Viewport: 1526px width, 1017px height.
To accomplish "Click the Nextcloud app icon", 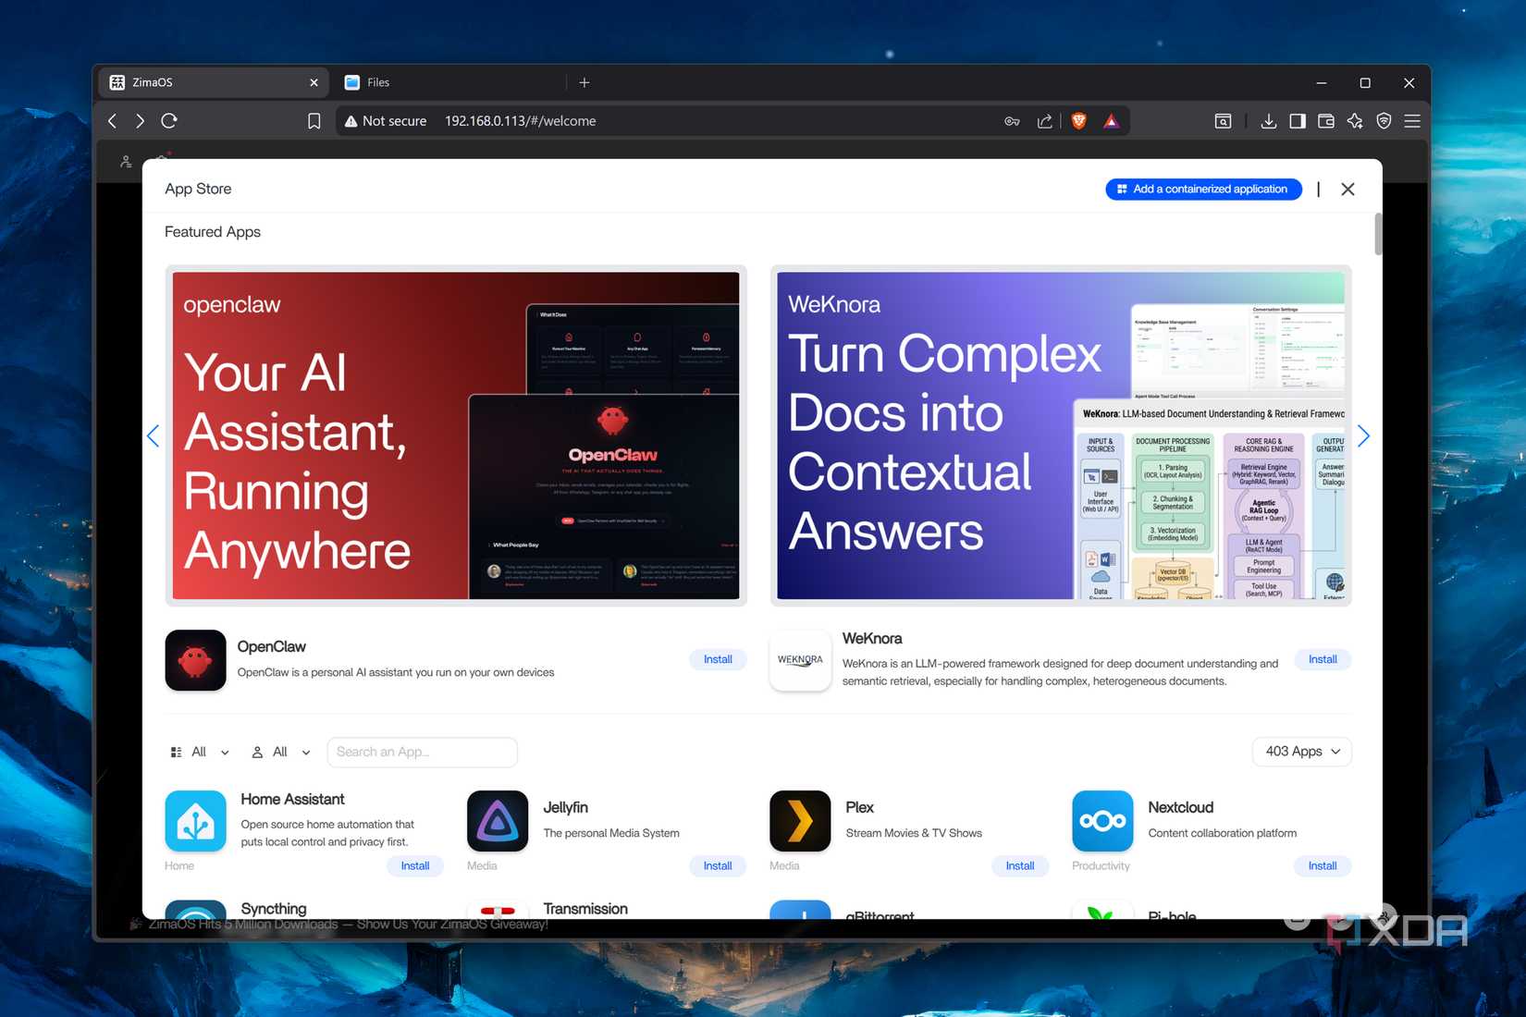I will (x=1102, y=820).
